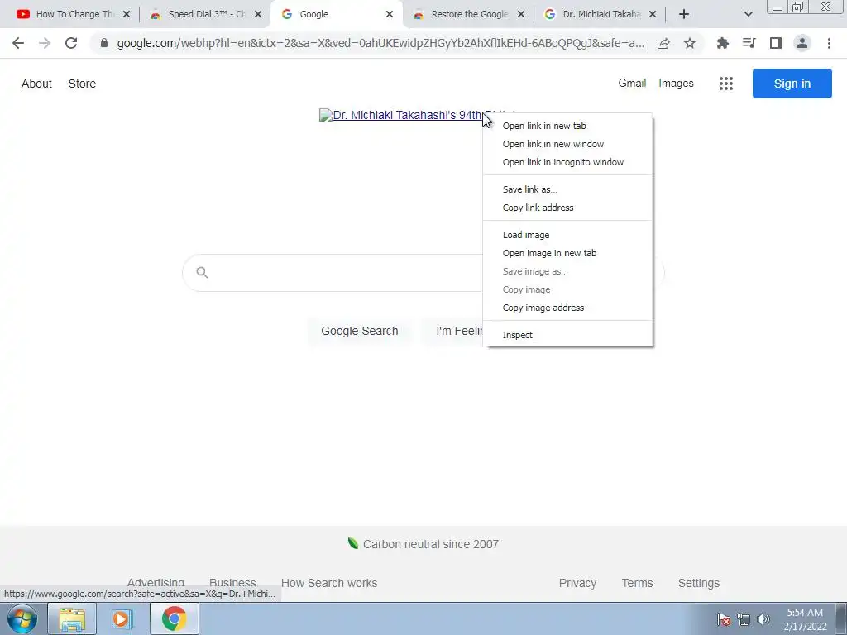Open How Search works footer link
Screen dimensions: 847x635
coord(329,583)
